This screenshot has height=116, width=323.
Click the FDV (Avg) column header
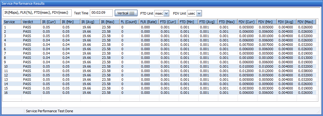287,22
